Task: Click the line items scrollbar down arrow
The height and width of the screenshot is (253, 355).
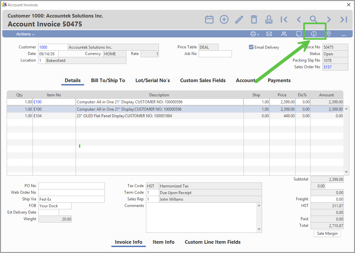Action: (346, 172)
